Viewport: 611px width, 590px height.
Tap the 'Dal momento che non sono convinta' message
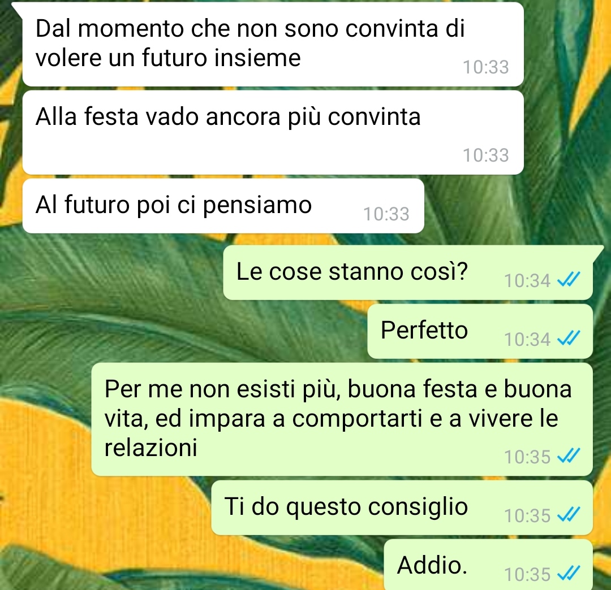click(x=273, y=45)
